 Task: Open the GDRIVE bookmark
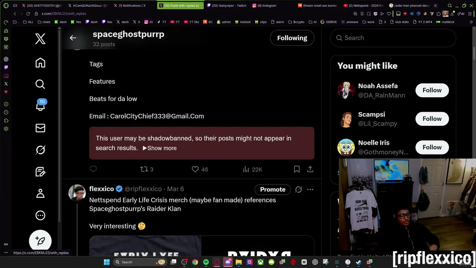(x=328, y=22)
